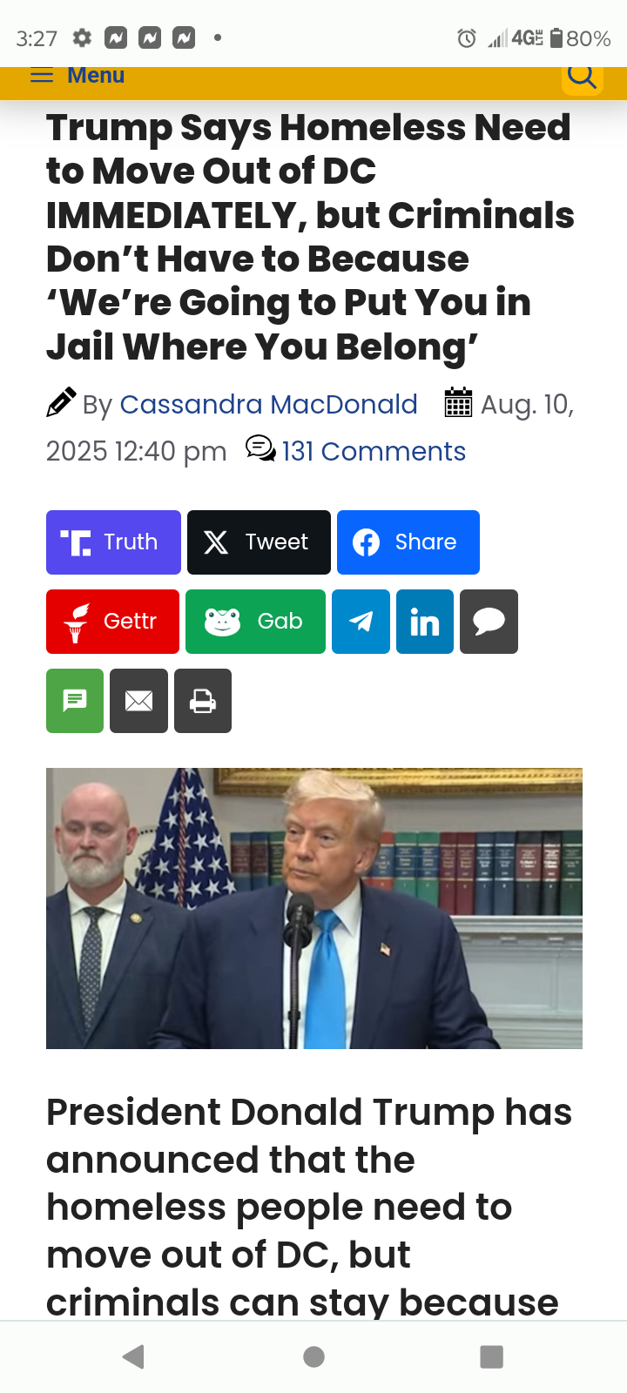The width and height of the screenshot is (627, 1393).
Task: Email the article via envelope icon
Action: 138,701
